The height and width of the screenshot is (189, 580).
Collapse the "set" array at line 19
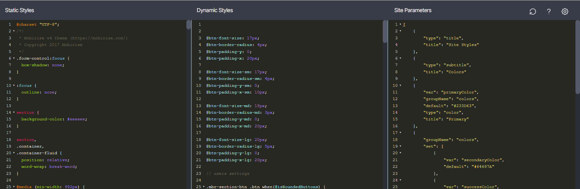400,146
